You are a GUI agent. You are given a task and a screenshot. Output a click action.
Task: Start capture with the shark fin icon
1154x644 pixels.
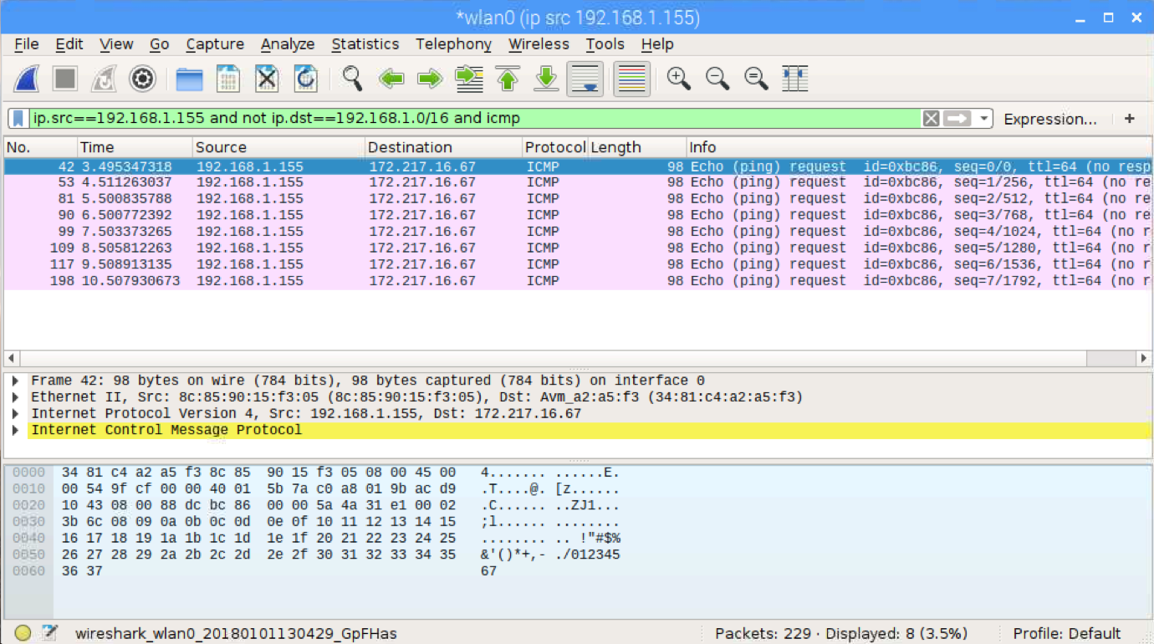click(x=28, y=79)
